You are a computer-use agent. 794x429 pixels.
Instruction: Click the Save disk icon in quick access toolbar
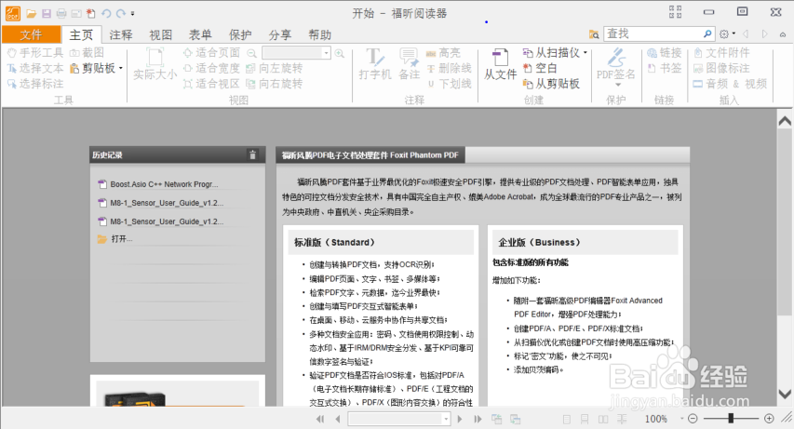(47, 14)
